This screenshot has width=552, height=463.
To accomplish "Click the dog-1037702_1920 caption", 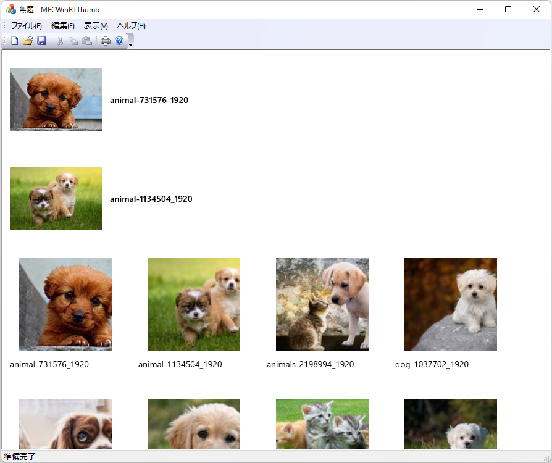I will pos(432,364).
